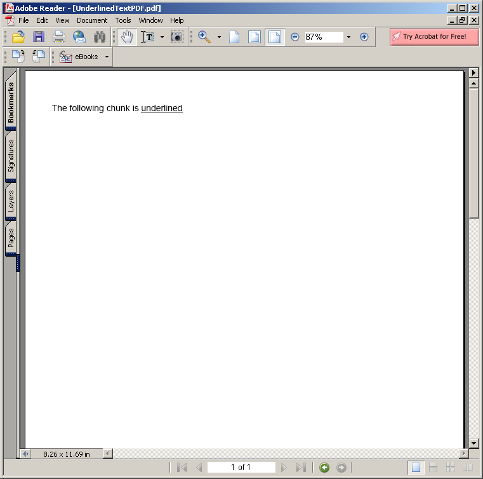Open the eBooks toolbar button
The image size is (483, 479).
pos(79,57)
